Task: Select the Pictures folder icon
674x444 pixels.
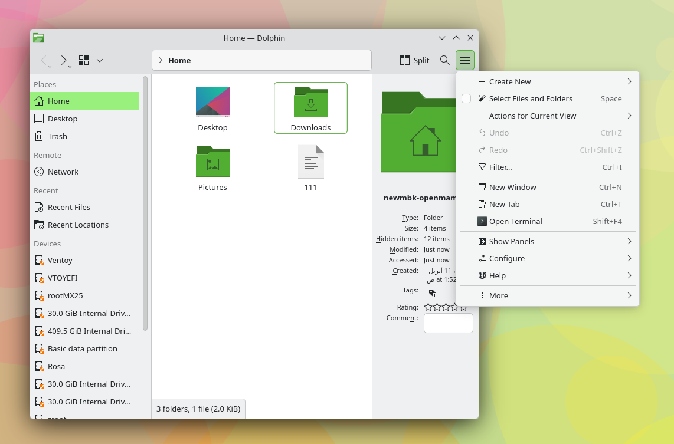Action: [x=213, y=162]
